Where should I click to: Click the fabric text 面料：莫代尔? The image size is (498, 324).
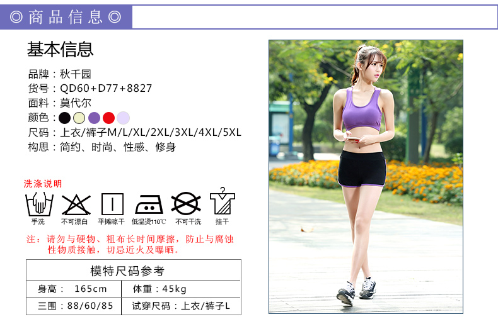tap(60, 103)
